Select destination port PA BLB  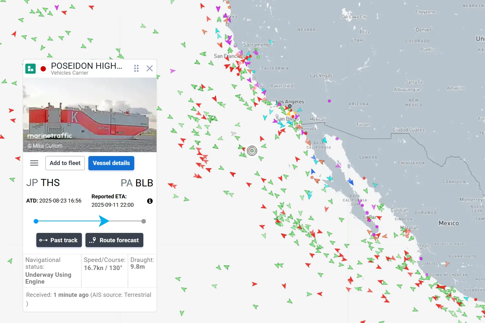(137, 183)
